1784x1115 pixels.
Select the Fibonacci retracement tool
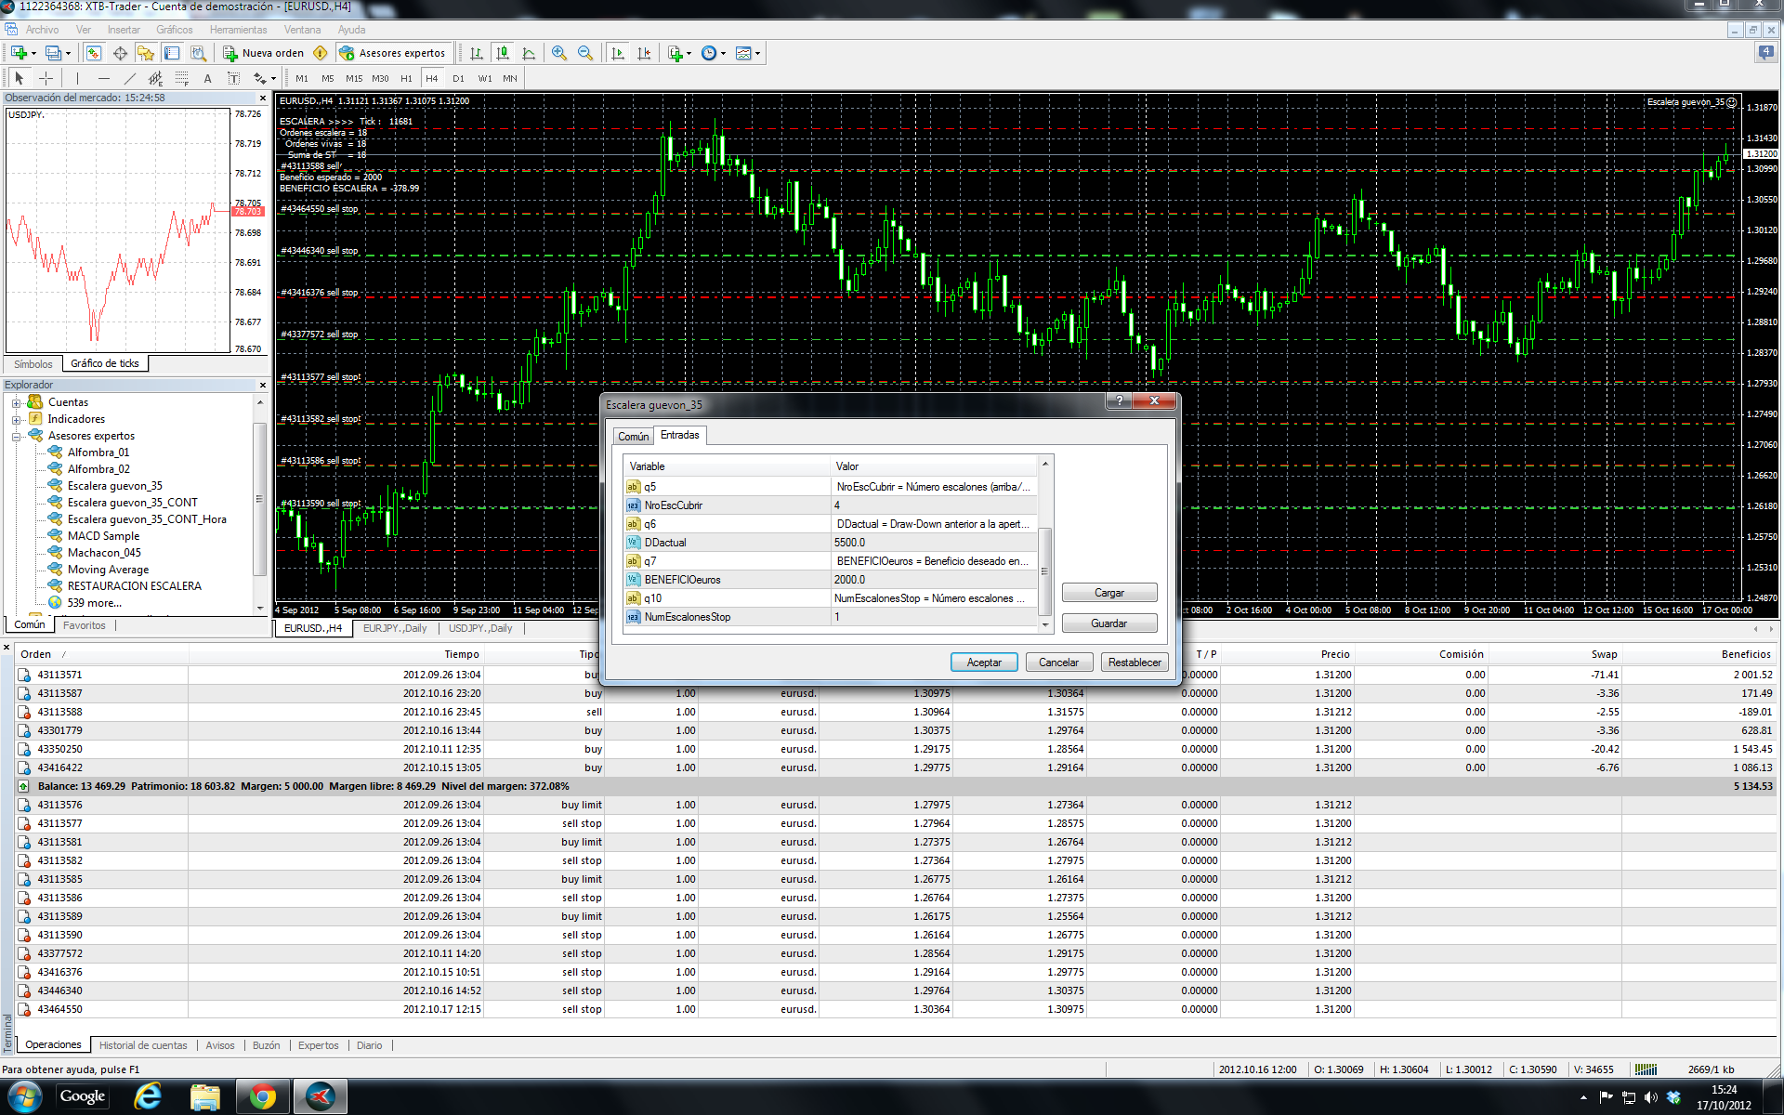click(182, 78)
